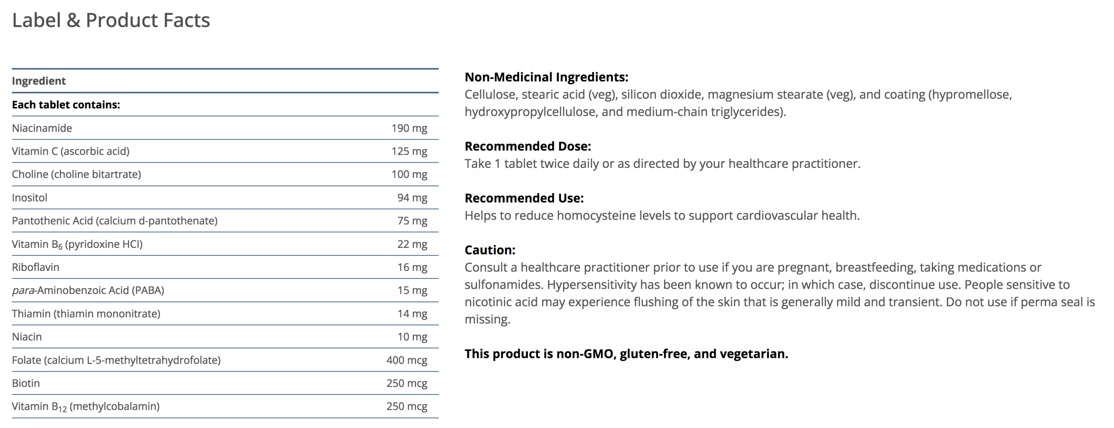
Task: Select the Inositol ingredient name
Action: (30, 198)
